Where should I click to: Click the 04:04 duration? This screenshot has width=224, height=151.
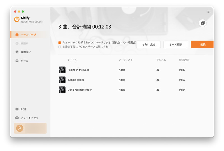point(182,90)
